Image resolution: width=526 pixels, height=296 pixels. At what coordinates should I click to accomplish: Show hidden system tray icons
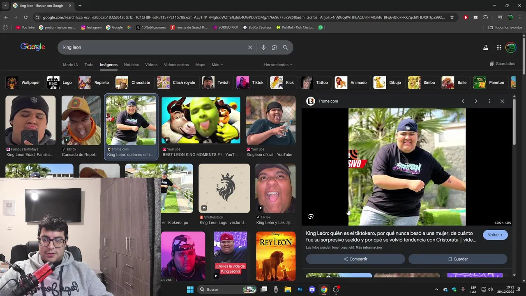pyautogui.click(x=436, y=289)
